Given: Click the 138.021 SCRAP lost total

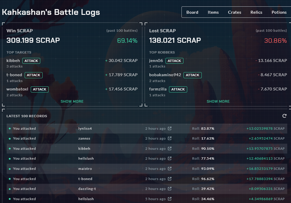Looking at the screenshot, I should pos(175,40).
